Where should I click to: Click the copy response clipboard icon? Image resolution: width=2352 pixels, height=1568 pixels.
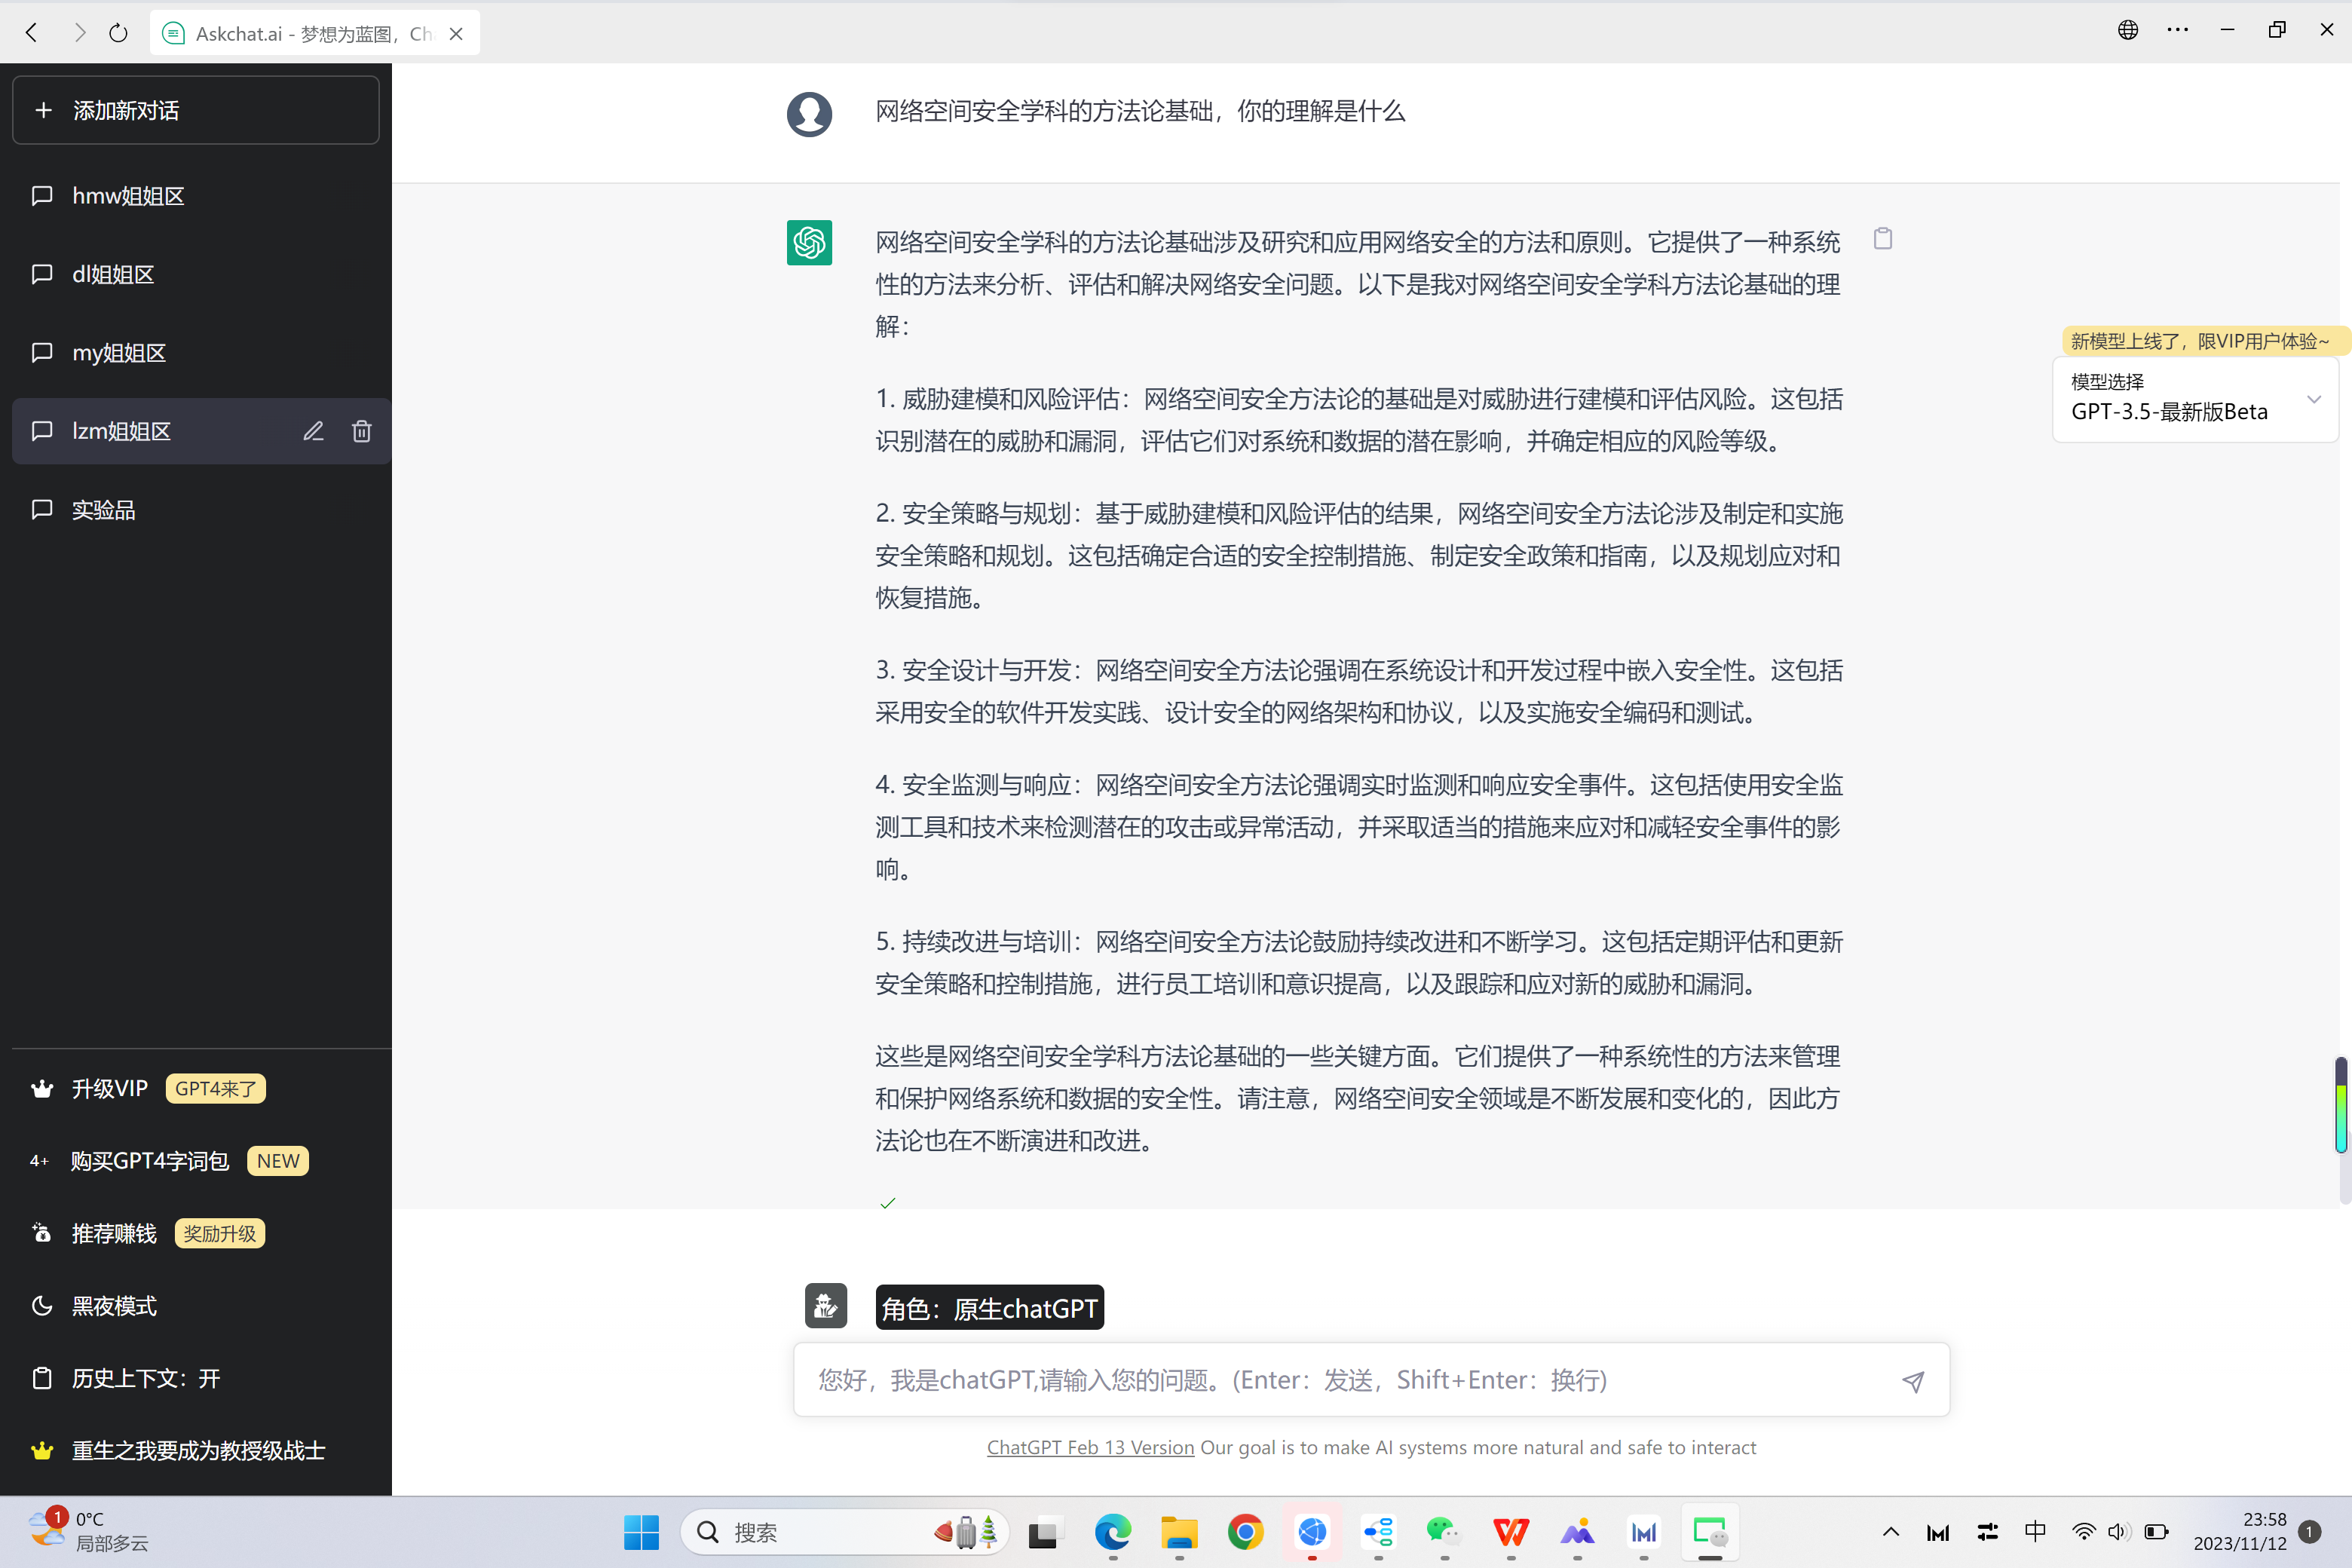[x=1882, y=239]
